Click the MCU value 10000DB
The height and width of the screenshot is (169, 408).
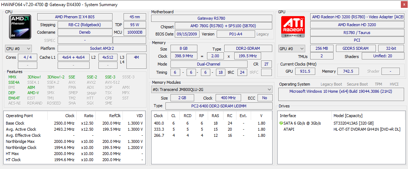[135, 33]
